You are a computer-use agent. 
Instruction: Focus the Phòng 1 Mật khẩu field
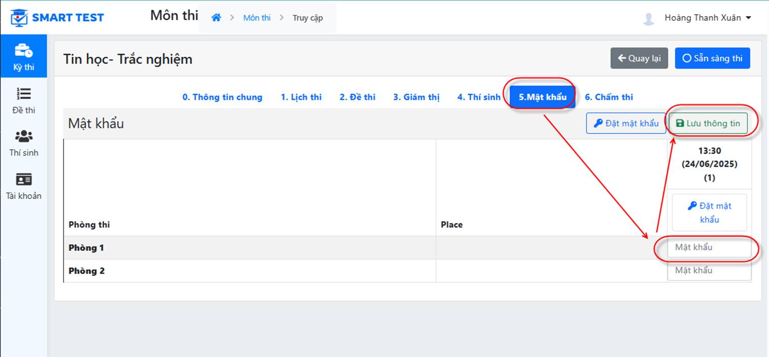point(710,247)
